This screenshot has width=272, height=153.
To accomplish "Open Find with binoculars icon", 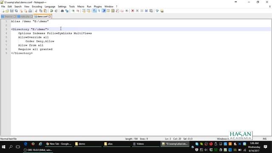I will point(62,11).
